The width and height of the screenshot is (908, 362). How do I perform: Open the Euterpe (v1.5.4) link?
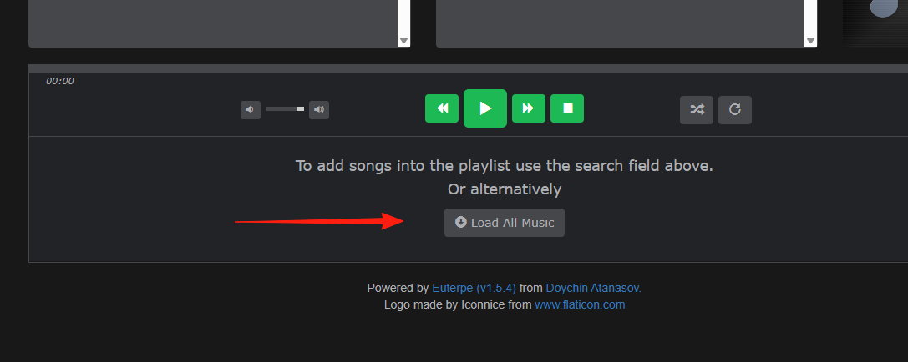[474, 288]
